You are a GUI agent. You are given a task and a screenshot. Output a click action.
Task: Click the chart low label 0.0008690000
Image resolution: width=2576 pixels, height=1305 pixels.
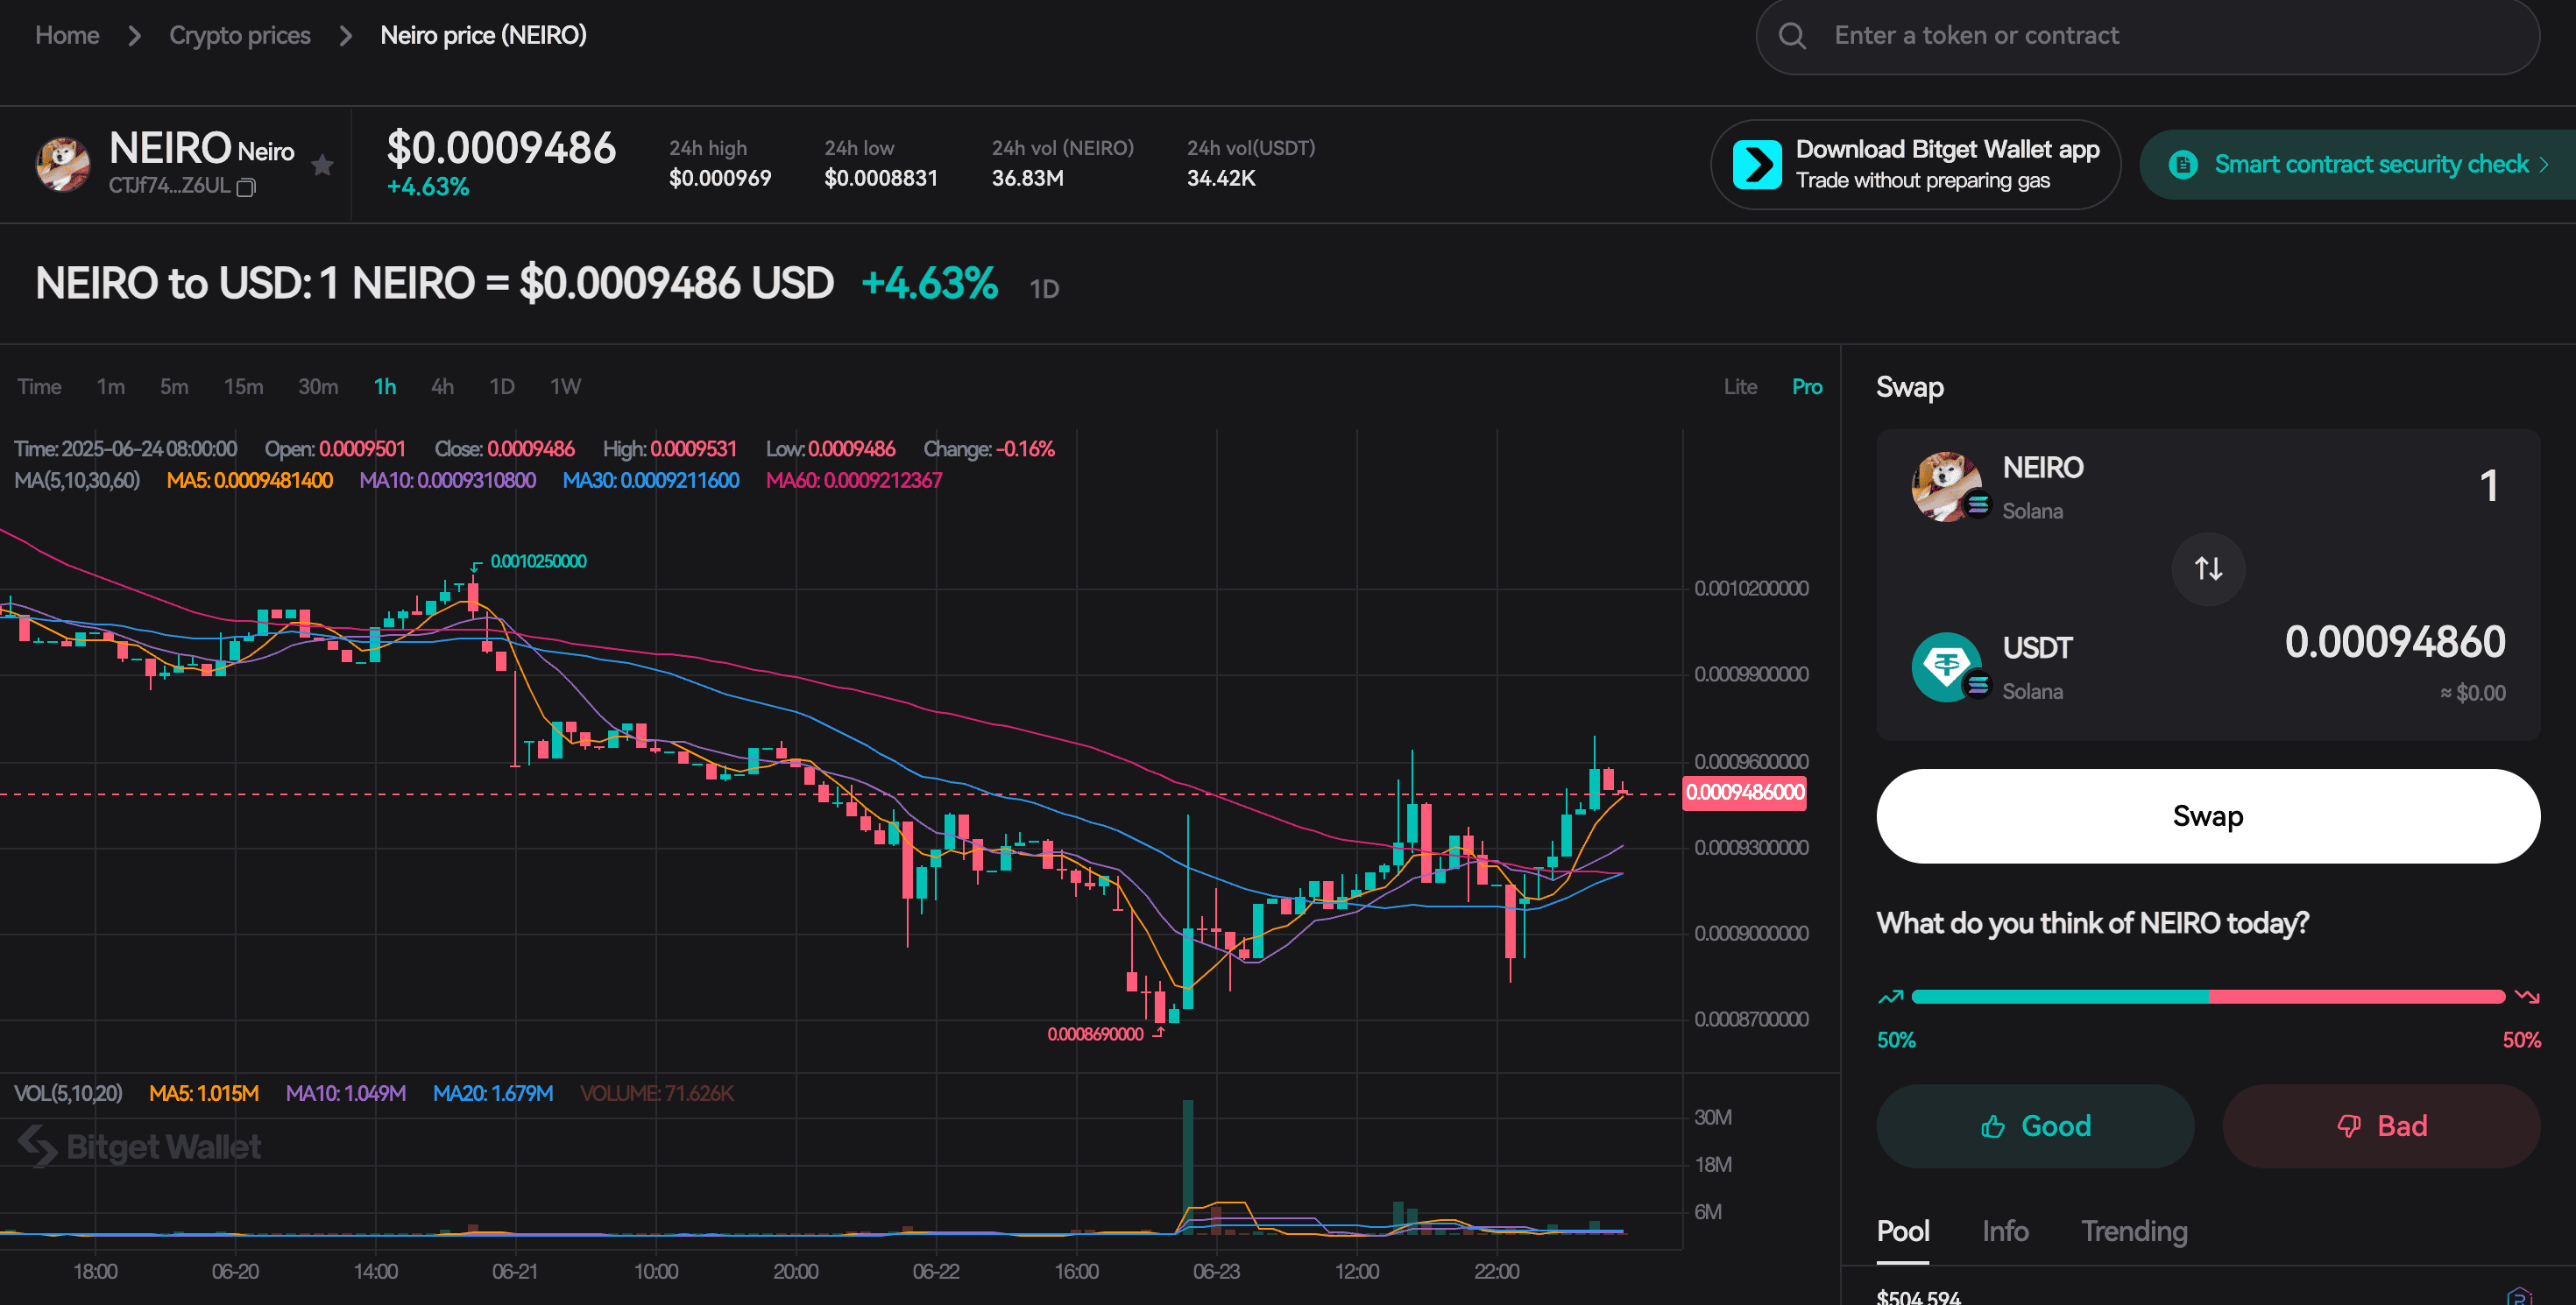pos(1095,1034)
